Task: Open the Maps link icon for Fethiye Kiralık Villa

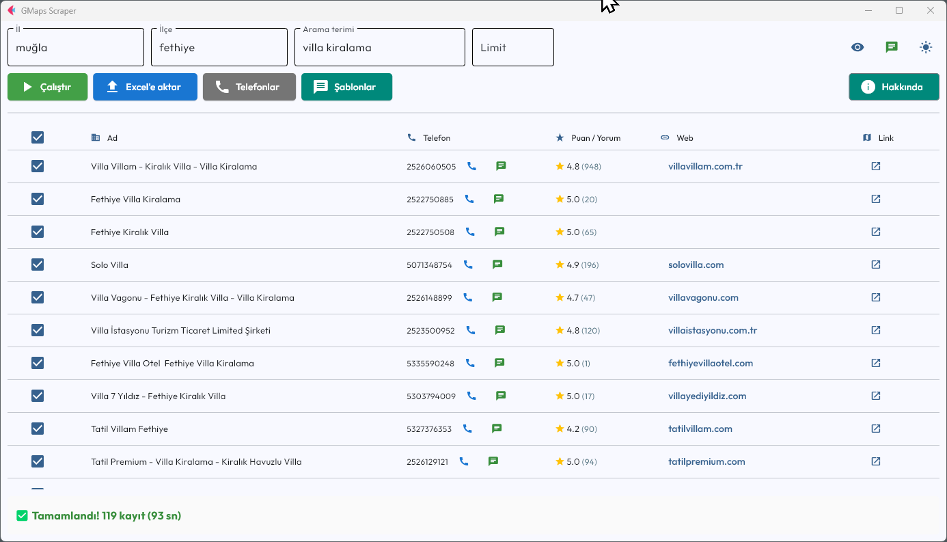Action: 875,232
